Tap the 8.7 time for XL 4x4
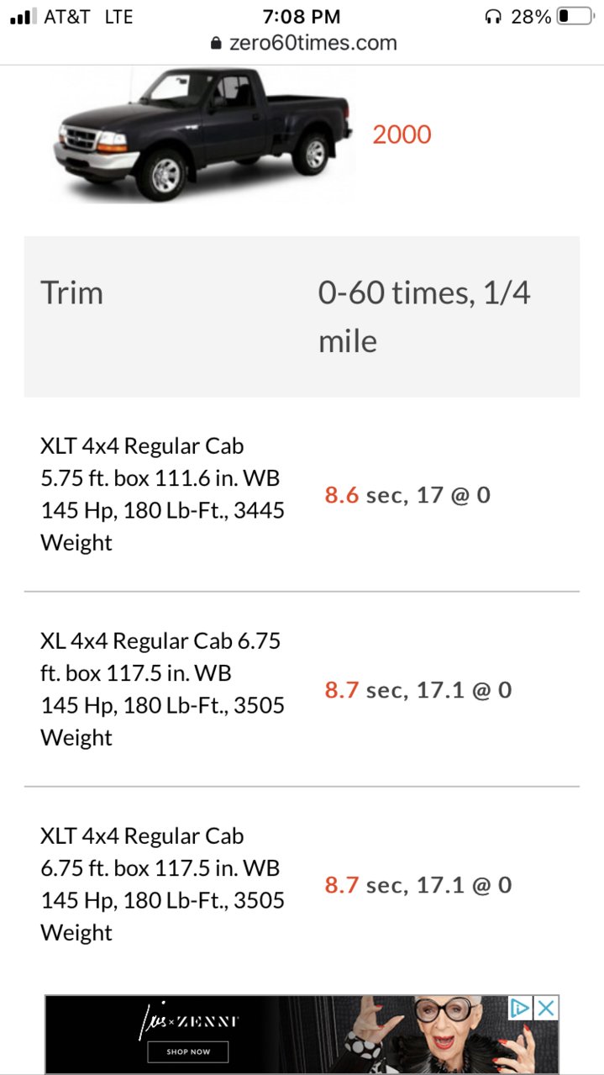The height and width of the screenshot is (1075, 604). click(342, 689)
